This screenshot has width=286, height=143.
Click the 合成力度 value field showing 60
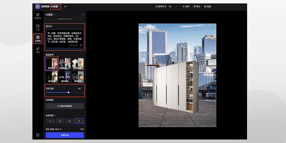click(x=79, y=88)
